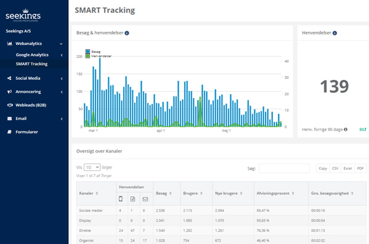Select SMART Tracking in sidebar
Screen dimensions: 369x244
tap(31, 64)
